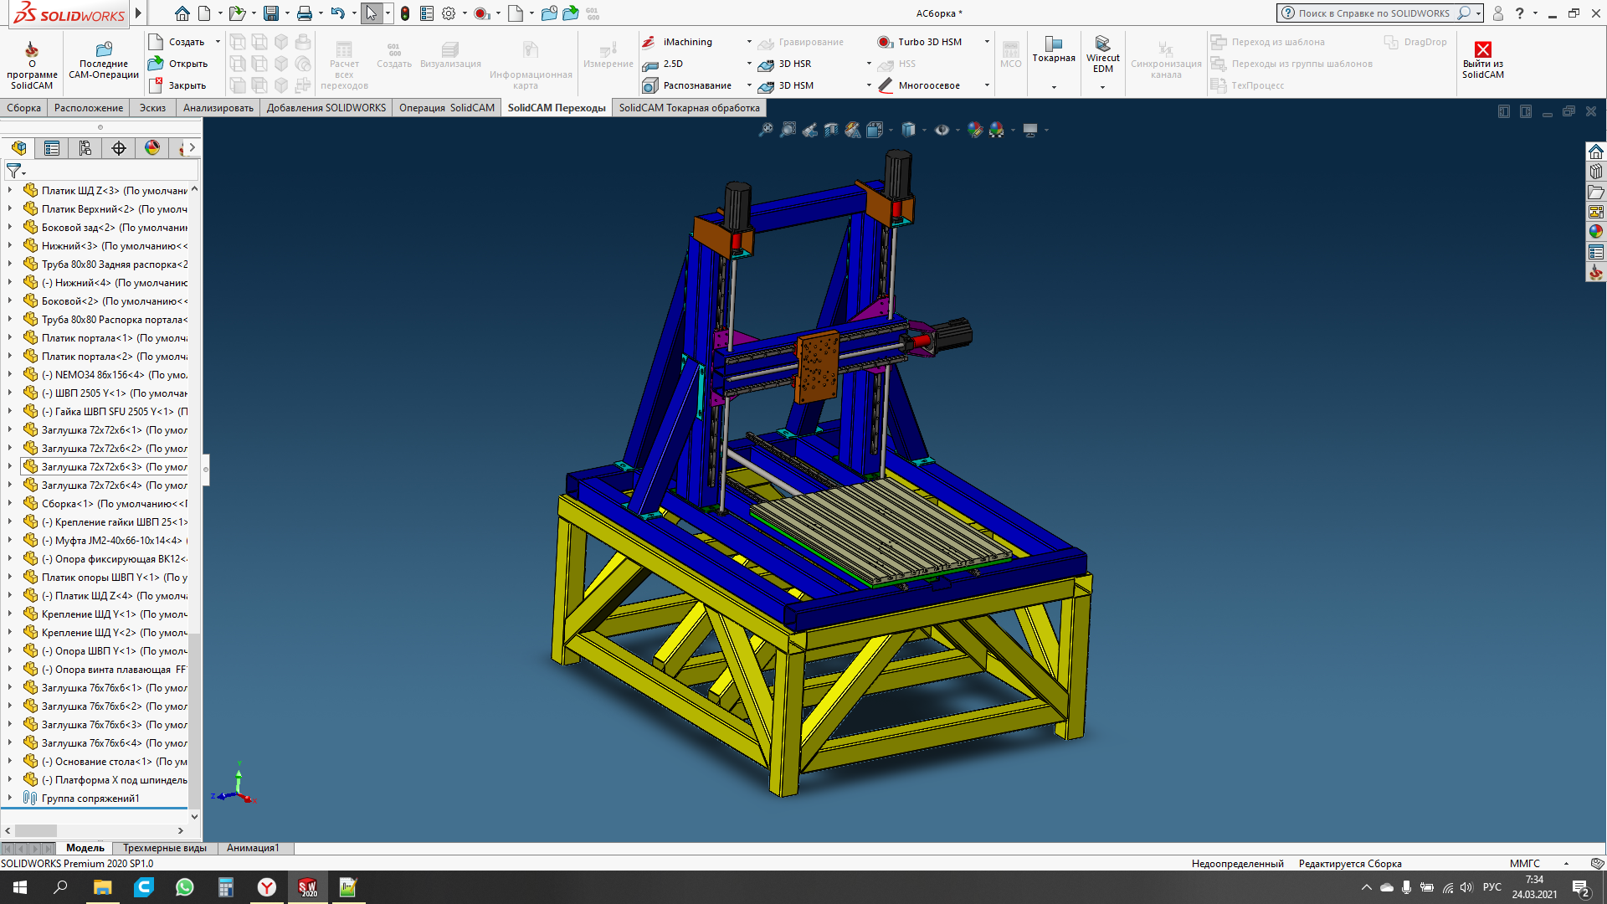Switch to Операция SolidCAM tab

click(447, 108)
